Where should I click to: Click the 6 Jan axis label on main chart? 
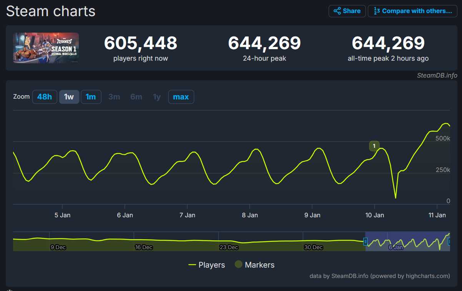tap(125, 215)
